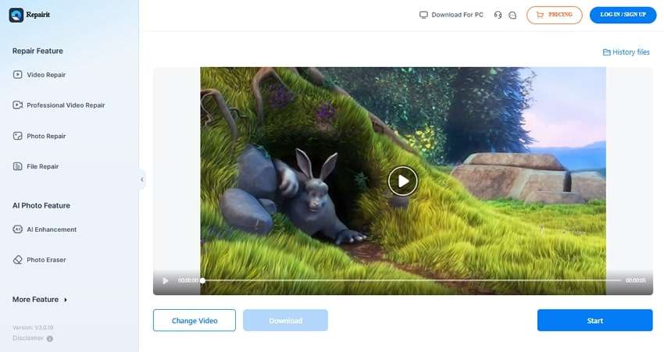Image resolution: width=664 pixels, height=352 pixels.
Task: Click the Repairit logo icon
Action: (x=16, y=15)
